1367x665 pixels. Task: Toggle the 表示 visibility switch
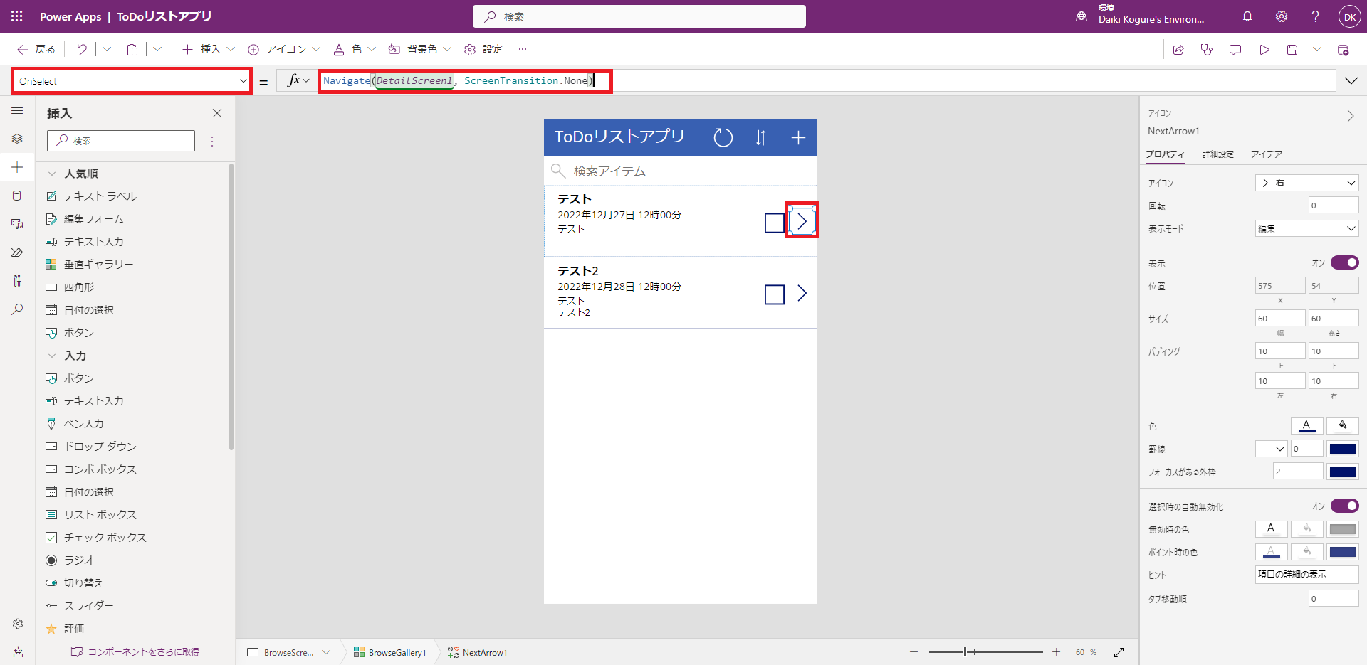[1344, 263]
